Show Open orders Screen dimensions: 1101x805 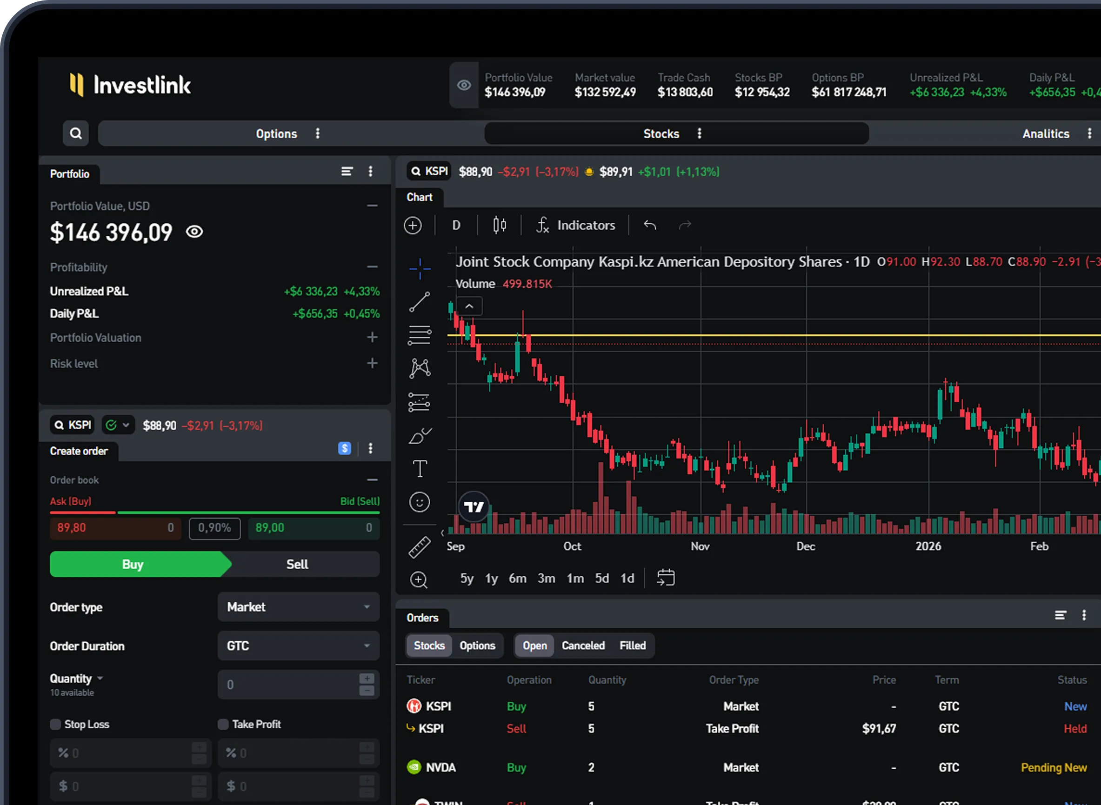pyautogui.click(x=534, y=645)
